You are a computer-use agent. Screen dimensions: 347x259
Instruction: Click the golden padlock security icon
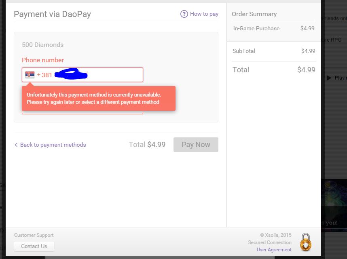click(x=305, y=242)
